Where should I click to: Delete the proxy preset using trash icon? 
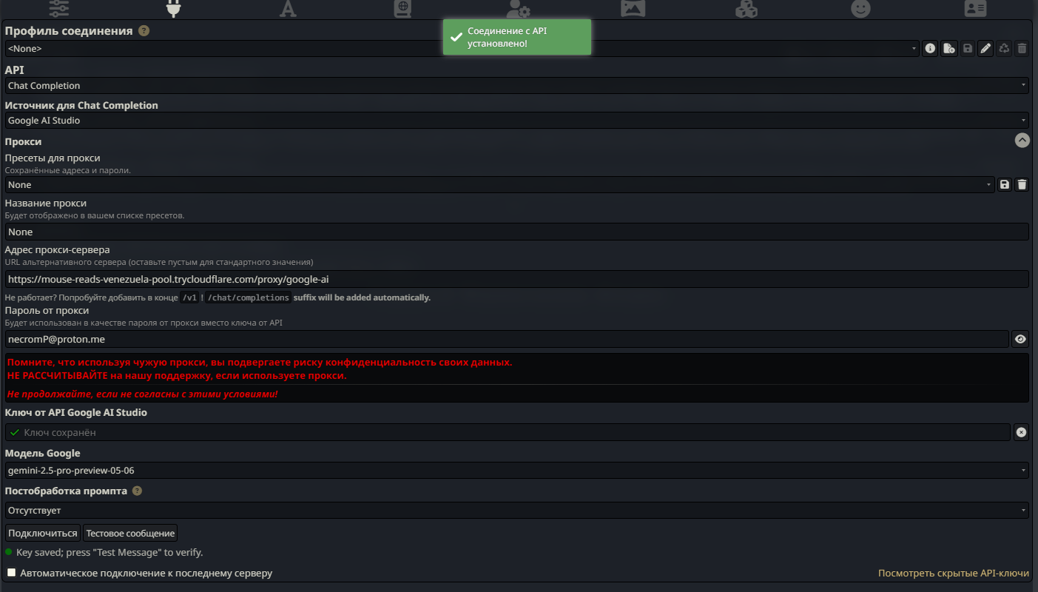tap(1022, 185)
